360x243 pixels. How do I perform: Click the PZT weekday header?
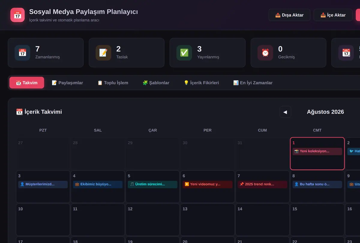tap(43, 130)
